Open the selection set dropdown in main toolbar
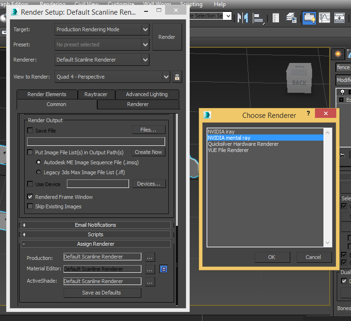The height and width of the screenshot is (321, 351). click(x=228, y=16)
